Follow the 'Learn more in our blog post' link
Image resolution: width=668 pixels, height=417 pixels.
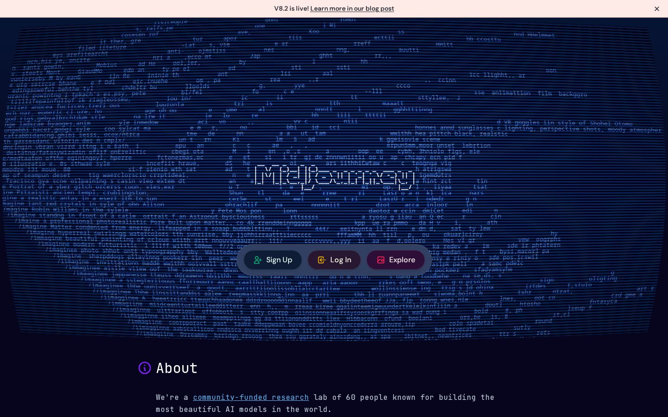click(x=352, y=8)
